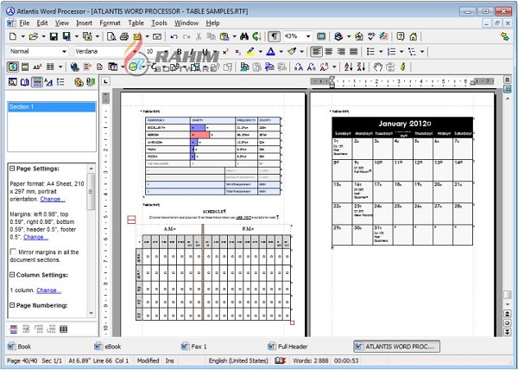Switch to the Book document tab
Viewport: 518px width, 370px height.
click(20, 347)
